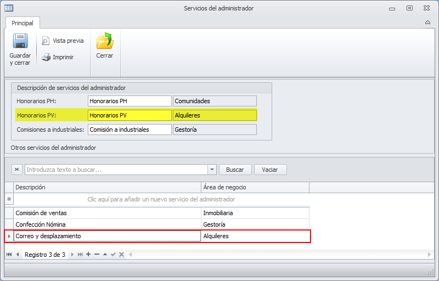Image resolution: width=439 pixels, height=281 pixels.
Task: Add a record with plus icon
Action: pos(88,254)
